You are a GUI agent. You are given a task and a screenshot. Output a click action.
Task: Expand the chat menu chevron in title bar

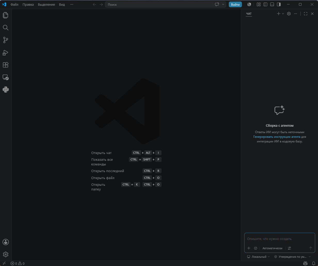pos(223,4)
